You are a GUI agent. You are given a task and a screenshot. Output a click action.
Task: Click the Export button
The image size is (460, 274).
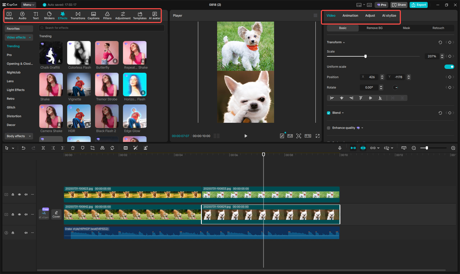418,5
